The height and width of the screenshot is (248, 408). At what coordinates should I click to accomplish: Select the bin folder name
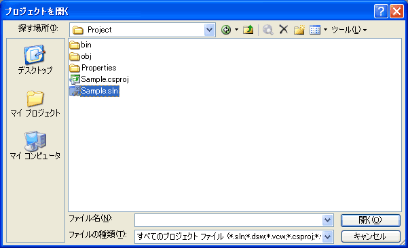[x=86, y=45]
